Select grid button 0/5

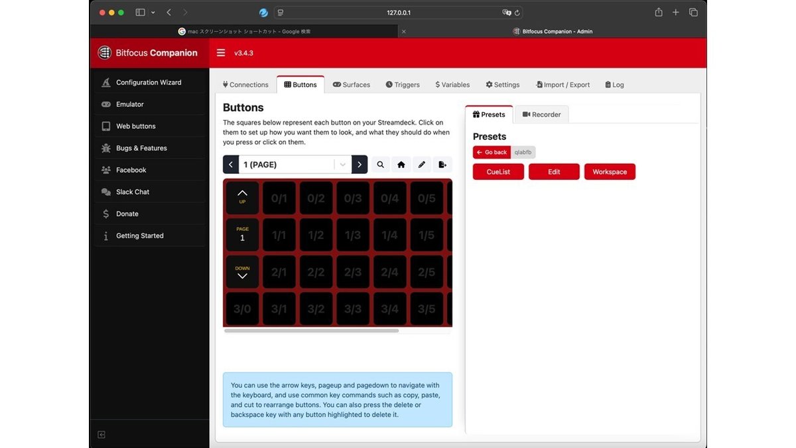tap(427, 198)
